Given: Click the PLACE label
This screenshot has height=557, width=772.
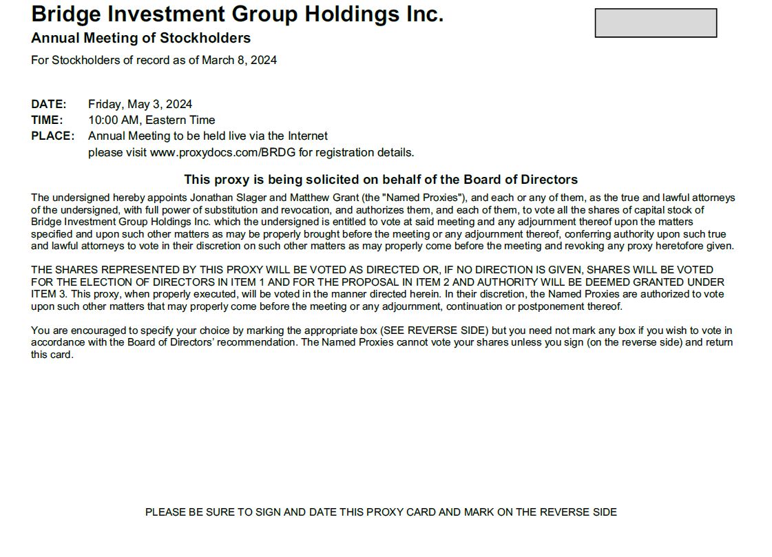Looking at the screenshot, I should point(52,136).
